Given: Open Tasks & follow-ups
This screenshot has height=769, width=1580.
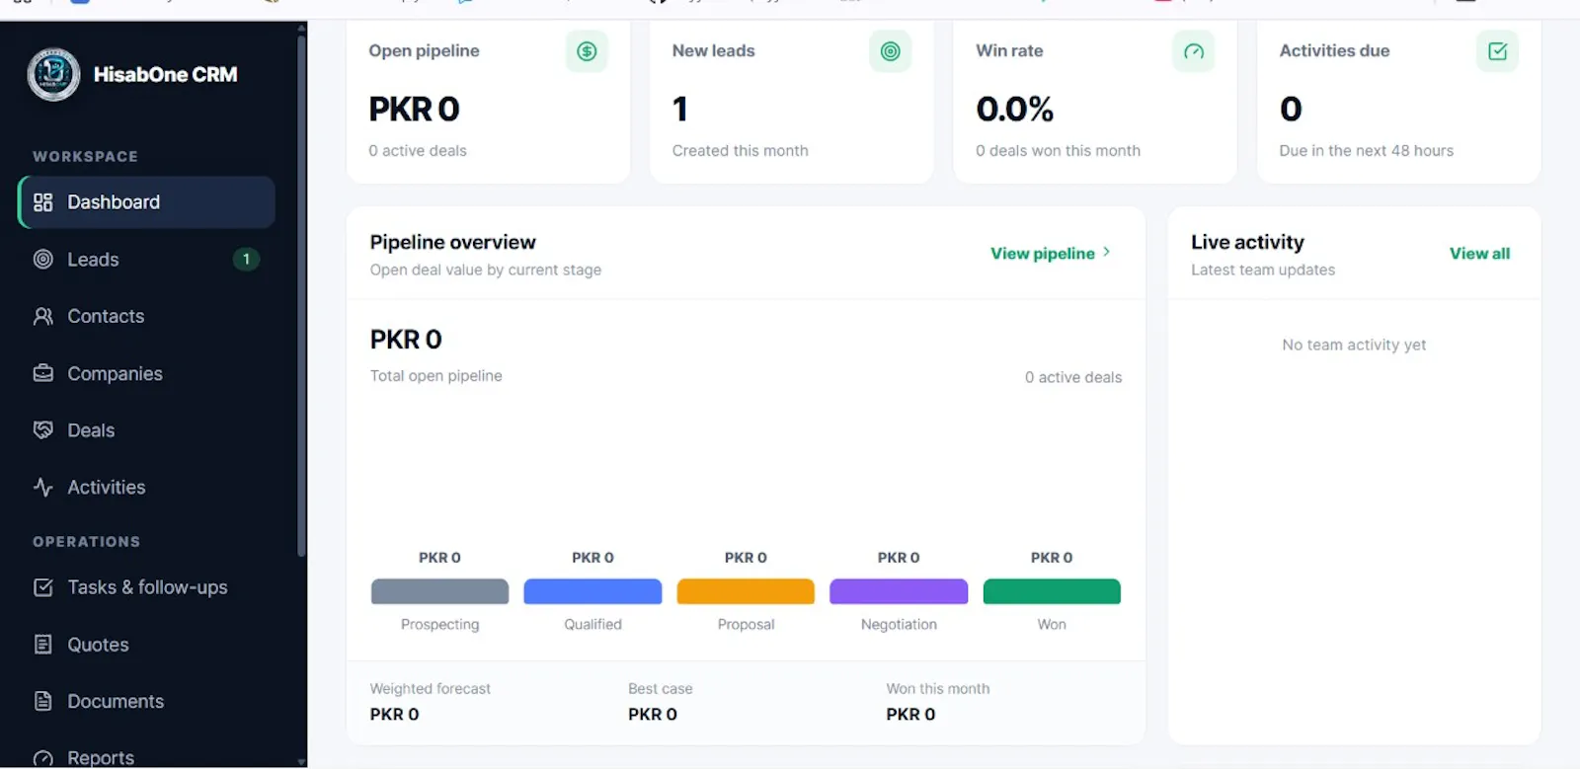Looking at the screenshot, I should click(x=146, y=587).
